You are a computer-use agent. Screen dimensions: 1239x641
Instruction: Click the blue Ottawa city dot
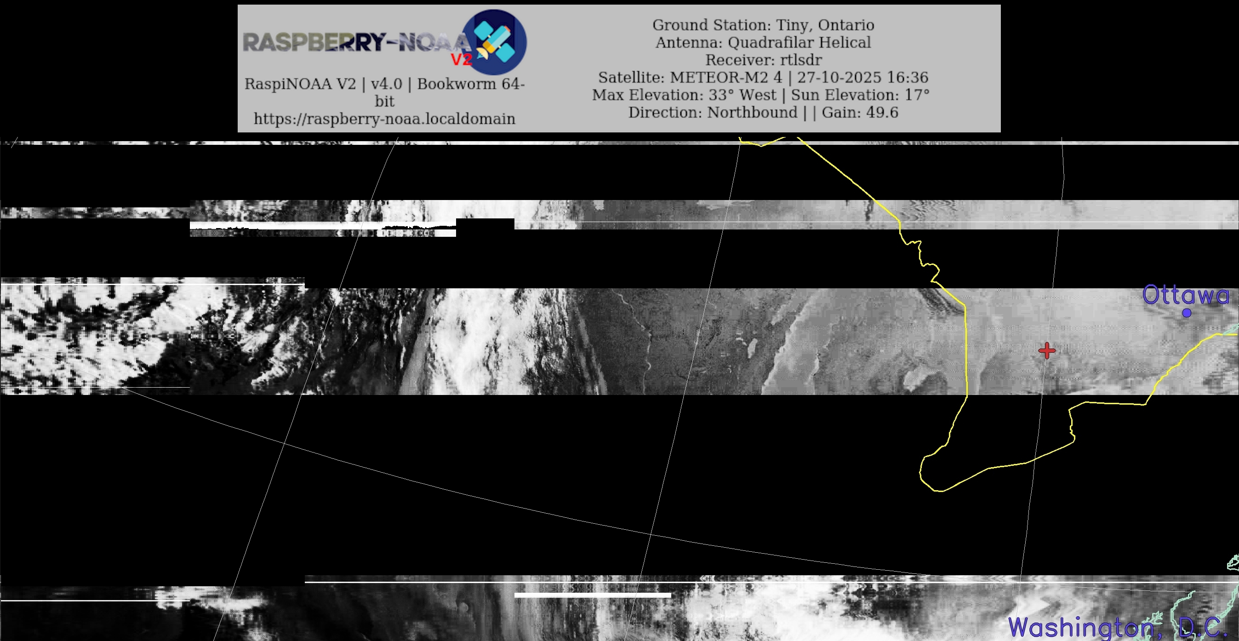tap(1187, 313)
